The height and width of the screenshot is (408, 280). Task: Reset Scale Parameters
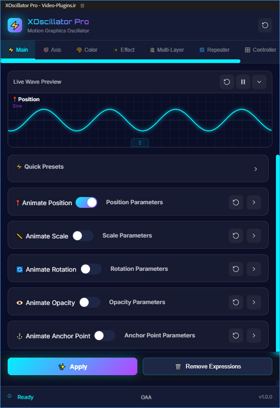[235, 236]
